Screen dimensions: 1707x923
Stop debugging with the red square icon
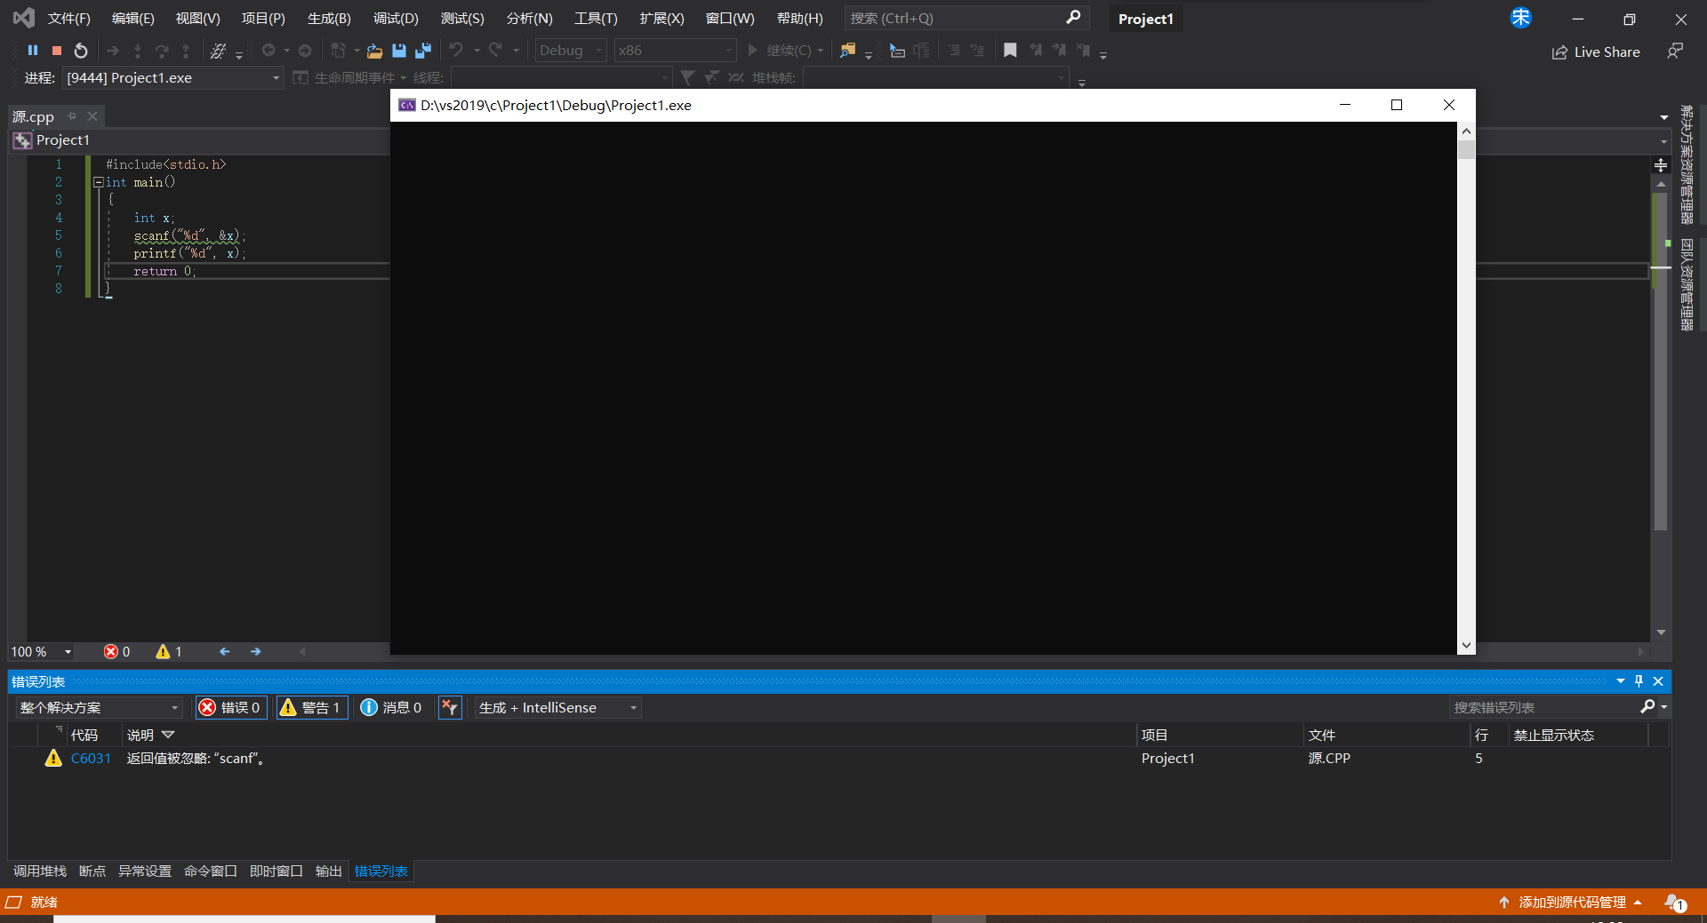pos(57,51)
